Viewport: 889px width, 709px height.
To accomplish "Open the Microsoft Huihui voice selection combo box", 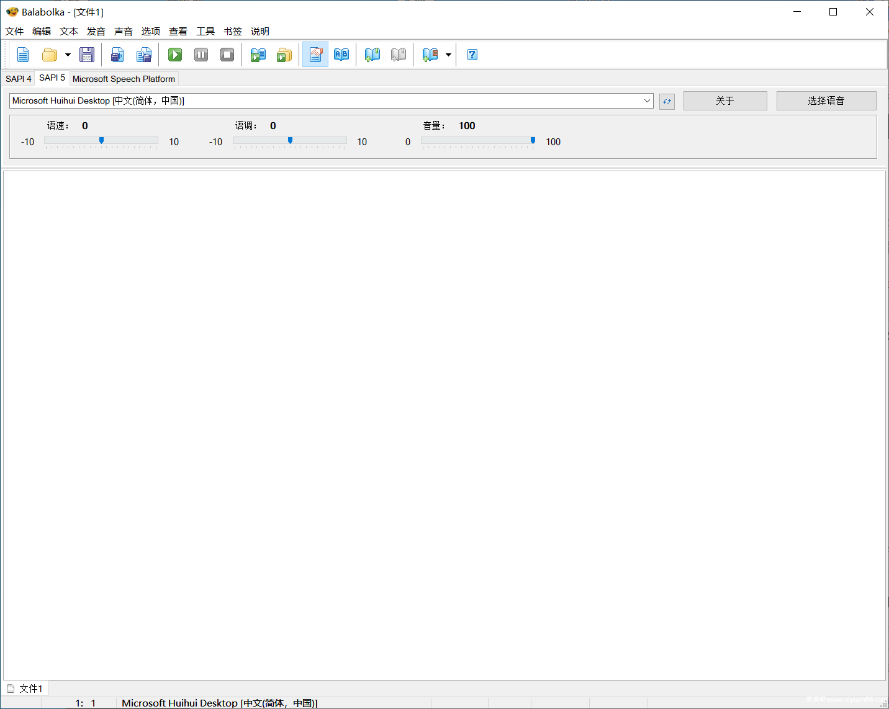I will [x=331, y=100].
